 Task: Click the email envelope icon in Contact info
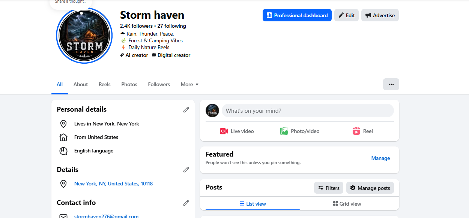[x=63, y=216]
